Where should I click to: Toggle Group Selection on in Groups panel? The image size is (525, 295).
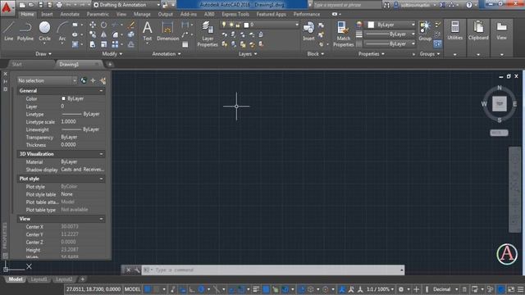(437, 43)
